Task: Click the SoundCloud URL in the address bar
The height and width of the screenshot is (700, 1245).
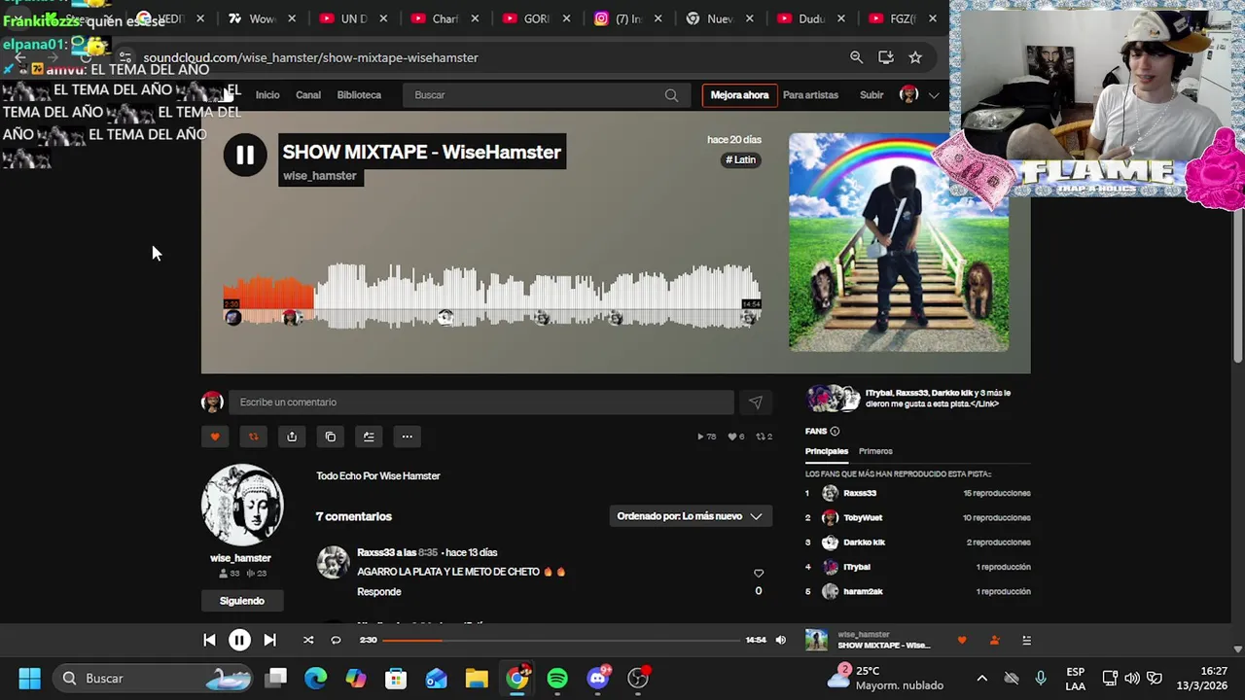Action: coord(310,57)
